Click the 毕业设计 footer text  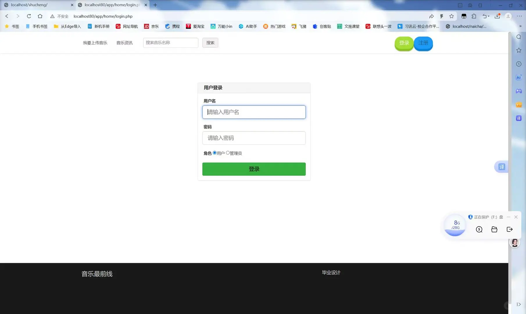point(331,272)
